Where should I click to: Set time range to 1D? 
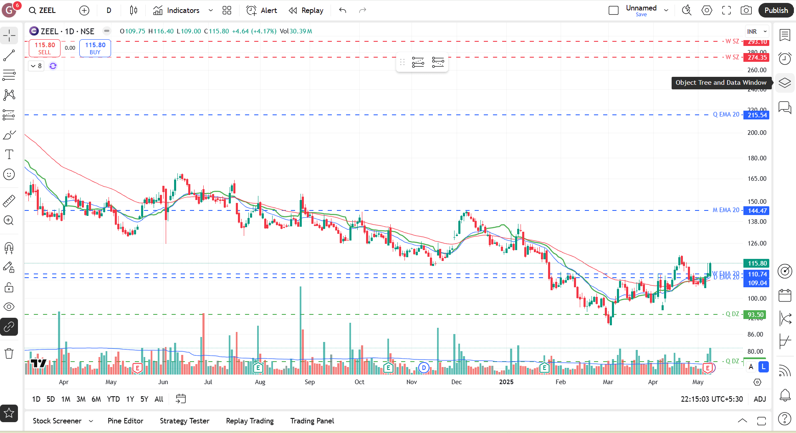(x=36, y=399)
